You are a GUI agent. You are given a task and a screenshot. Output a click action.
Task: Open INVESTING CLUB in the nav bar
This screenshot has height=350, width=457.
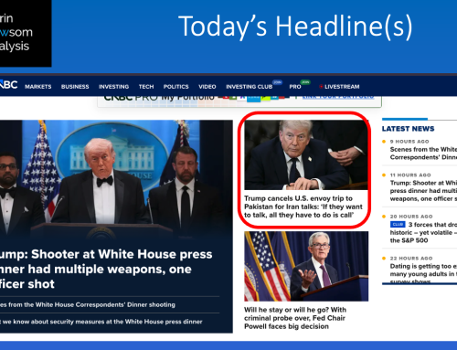tap(250, 87)
